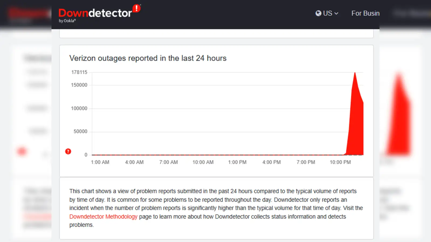Select the 7:00 AM time axis label
Viewport: 431px width, 242px height.
(168, 162)
